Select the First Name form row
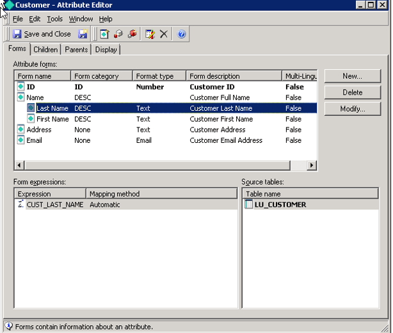The height and width of the screenshot is (333, 393). click(x=52, y=119)
